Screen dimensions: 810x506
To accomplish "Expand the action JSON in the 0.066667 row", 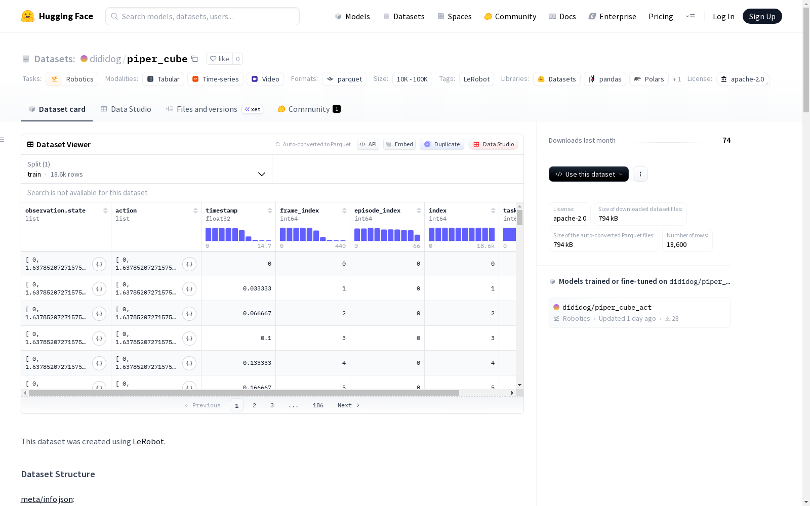I will (x=189, y=314).
